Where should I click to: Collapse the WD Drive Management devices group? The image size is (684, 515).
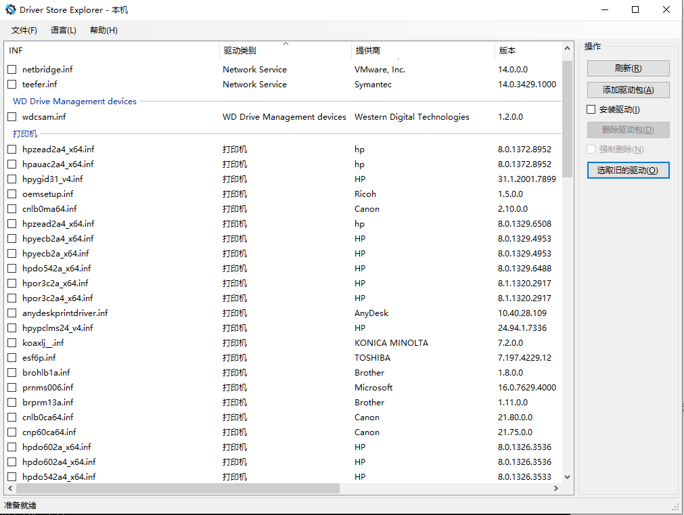pos(74,102)
